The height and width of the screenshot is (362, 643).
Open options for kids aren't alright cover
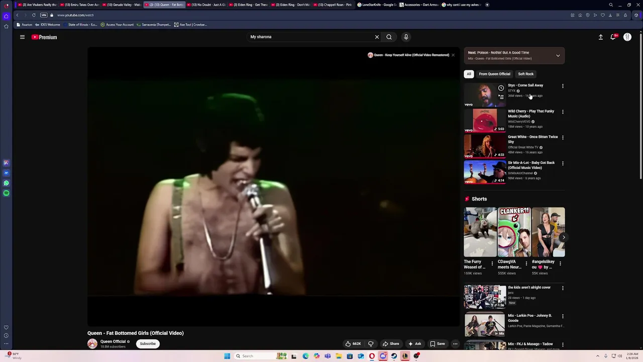(563, 288)
